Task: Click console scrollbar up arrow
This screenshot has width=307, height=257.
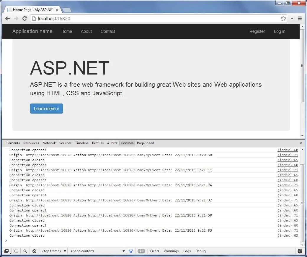Action: click(x=302, y=150)
